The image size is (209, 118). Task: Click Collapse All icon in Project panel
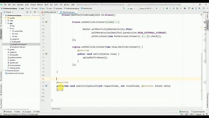30,12
